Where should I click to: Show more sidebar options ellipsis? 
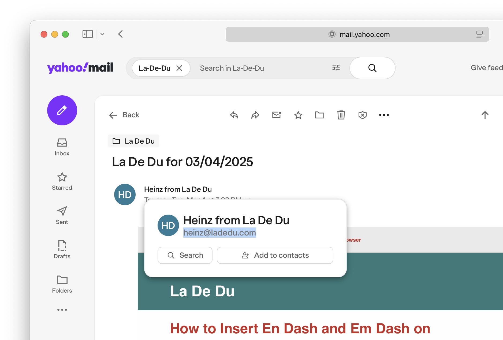click(62, 310)
